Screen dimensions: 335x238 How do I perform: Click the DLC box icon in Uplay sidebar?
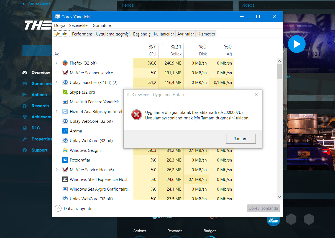point(25,128)
